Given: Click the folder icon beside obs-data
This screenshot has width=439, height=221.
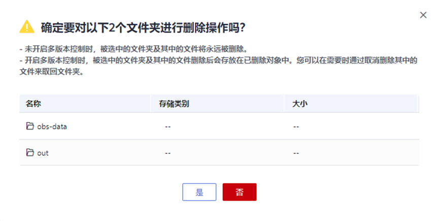Looking at the screenshot, I should pos(29,126).
